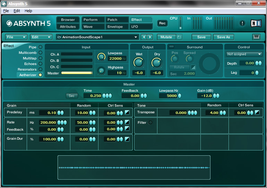Click the exclamation panic icon

click(x=242, y=23)
